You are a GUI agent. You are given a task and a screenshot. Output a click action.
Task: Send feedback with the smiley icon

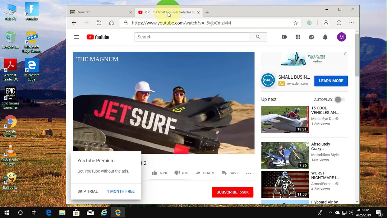click(x=339, y=23)
